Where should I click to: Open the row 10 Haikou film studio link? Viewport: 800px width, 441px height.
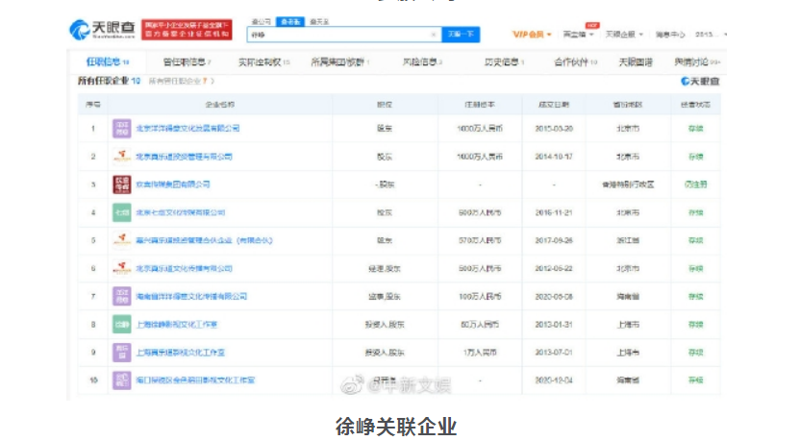click(x=195, y=380)
